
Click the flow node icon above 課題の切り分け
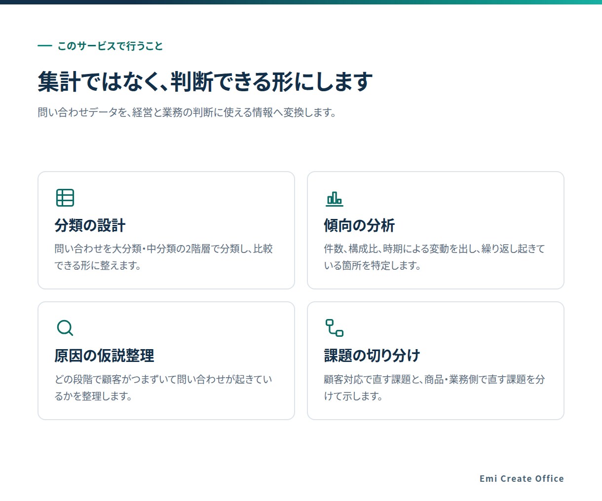335,328
